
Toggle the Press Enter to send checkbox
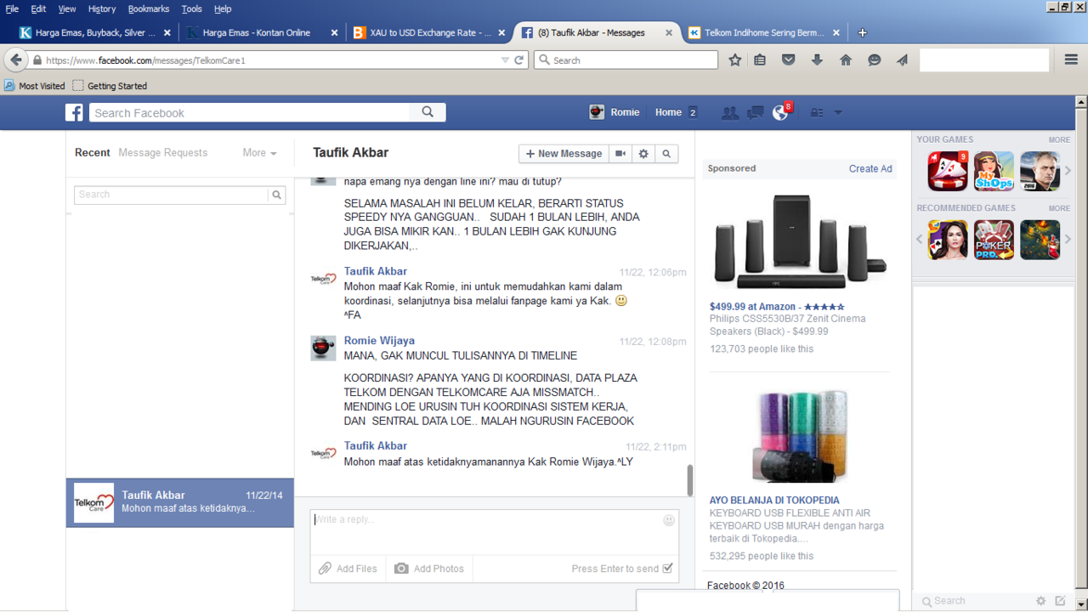point(667,569)
